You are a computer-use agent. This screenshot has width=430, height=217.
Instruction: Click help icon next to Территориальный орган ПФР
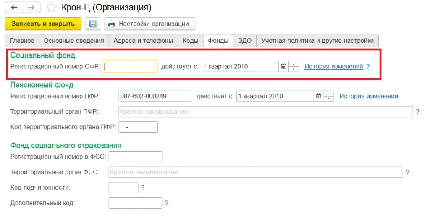[x=417, y=112]
